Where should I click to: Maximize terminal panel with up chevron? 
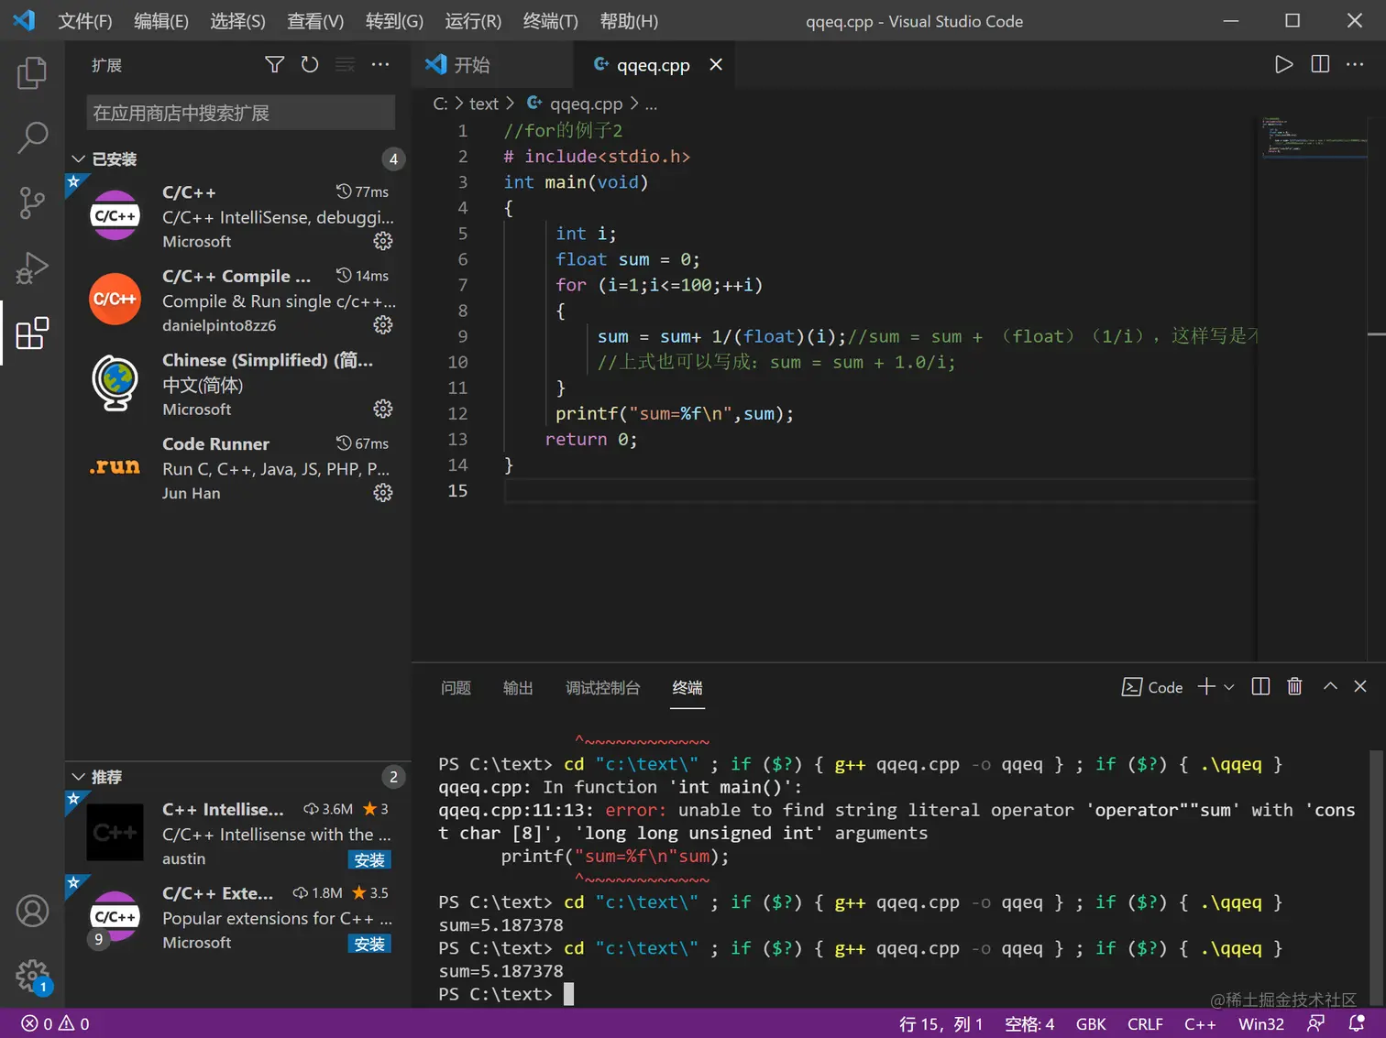point(1330,686)
